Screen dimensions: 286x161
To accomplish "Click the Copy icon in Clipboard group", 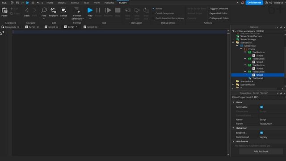I will pyautogui.click(x=12, y=13).
